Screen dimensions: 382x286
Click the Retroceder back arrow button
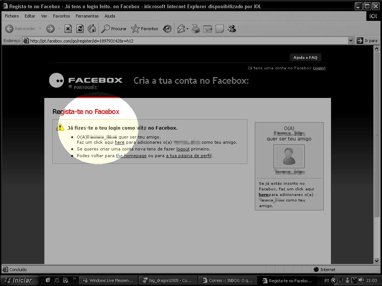[20, 29]
